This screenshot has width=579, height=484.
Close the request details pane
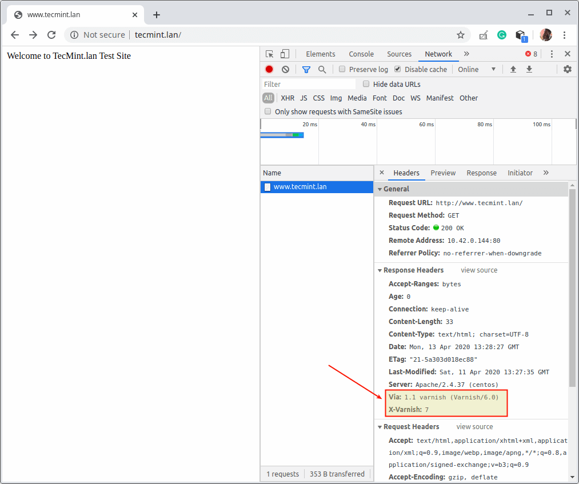point(382,173)
